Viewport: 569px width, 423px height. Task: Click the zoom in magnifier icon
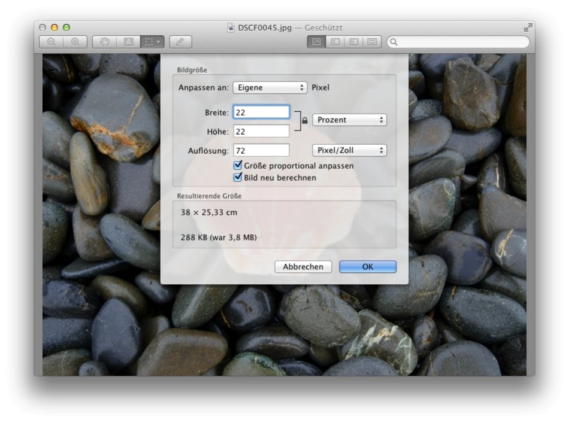[x=75, y=42]
